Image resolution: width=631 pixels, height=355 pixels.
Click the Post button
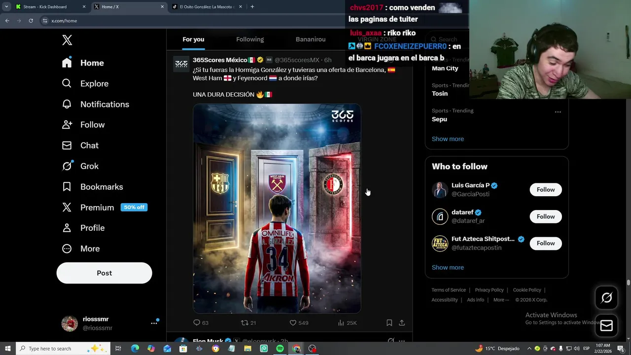pyautogui.click(x=104, y=273)
